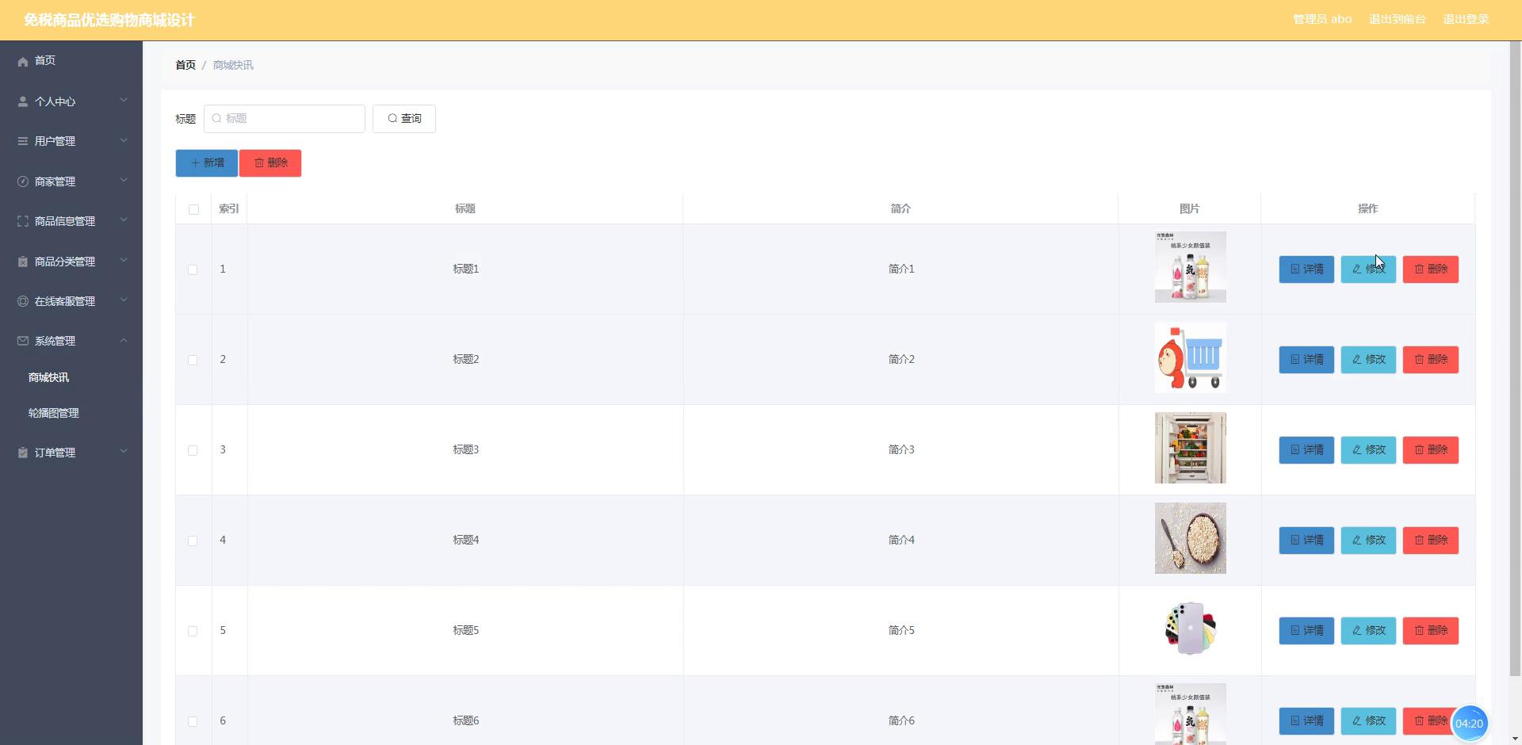
Task: Click the 商品分类管理 clipboard icon
Action: pos(23,262)
